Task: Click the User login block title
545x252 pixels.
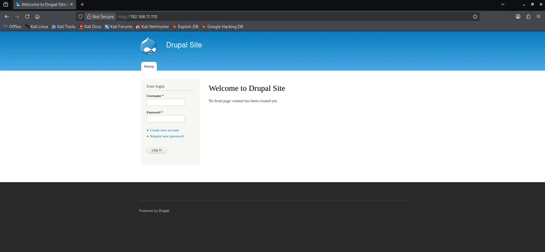Action: pos(155,86)
